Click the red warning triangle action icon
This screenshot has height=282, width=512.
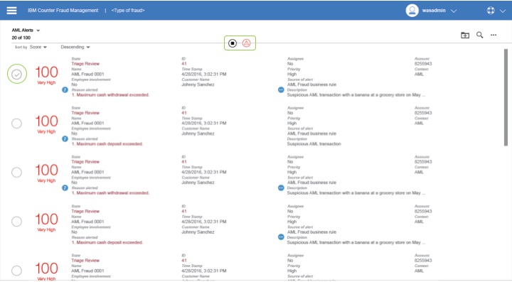(247, 43)
